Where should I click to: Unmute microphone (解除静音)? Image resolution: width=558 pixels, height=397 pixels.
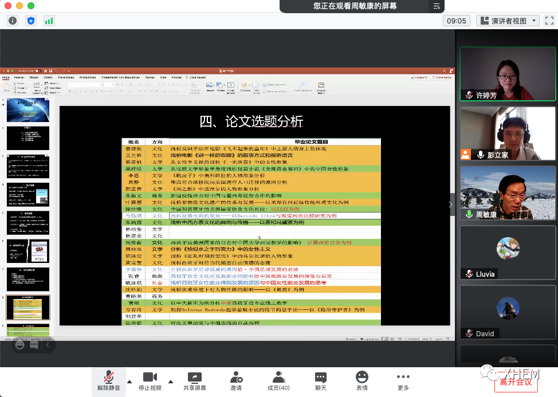pyautogui.click(x=108, y=381)
